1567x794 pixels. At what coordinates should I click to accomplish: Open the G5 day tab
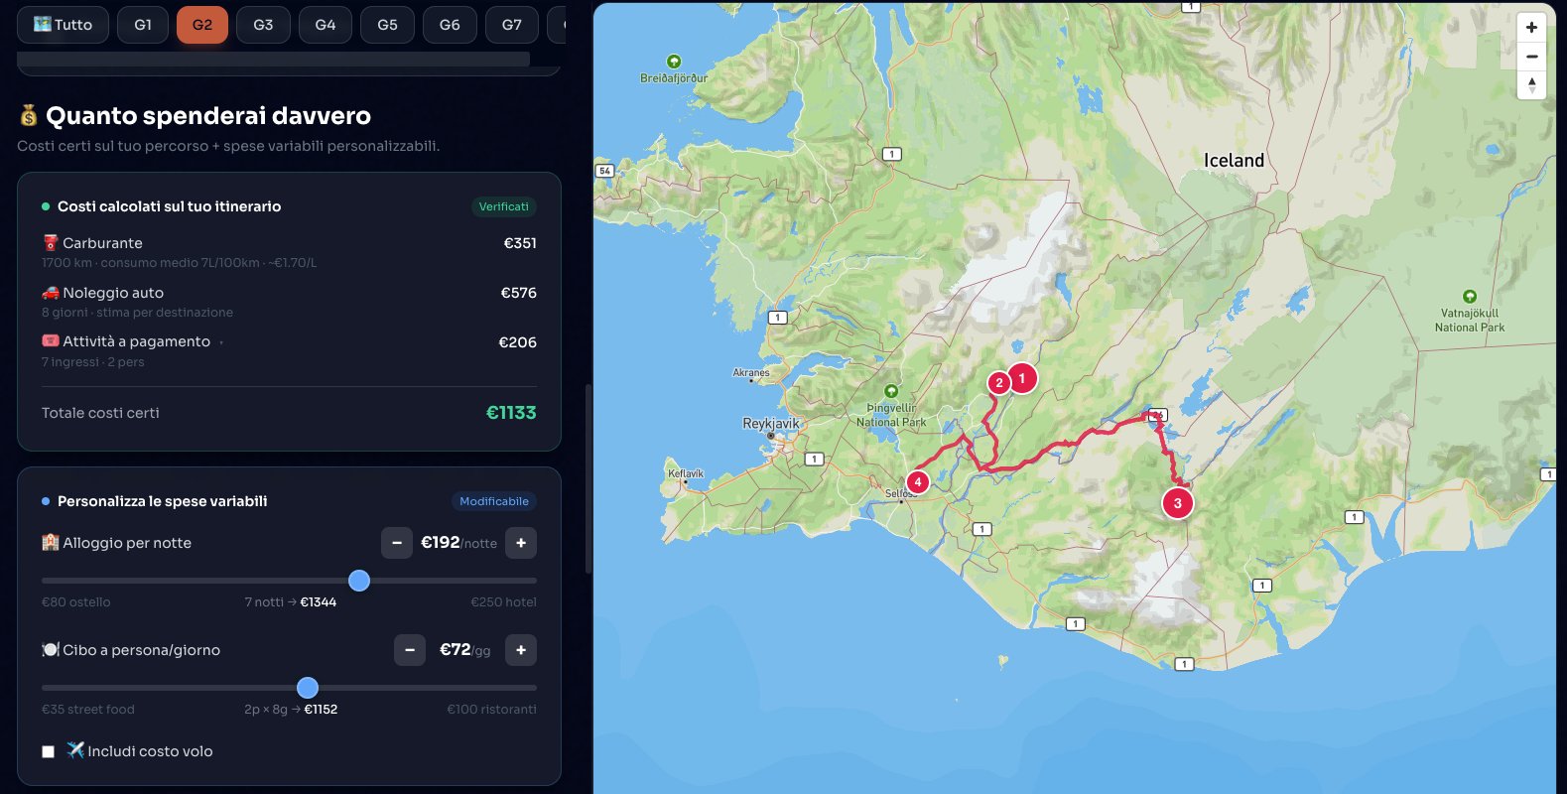click(387, 25)
